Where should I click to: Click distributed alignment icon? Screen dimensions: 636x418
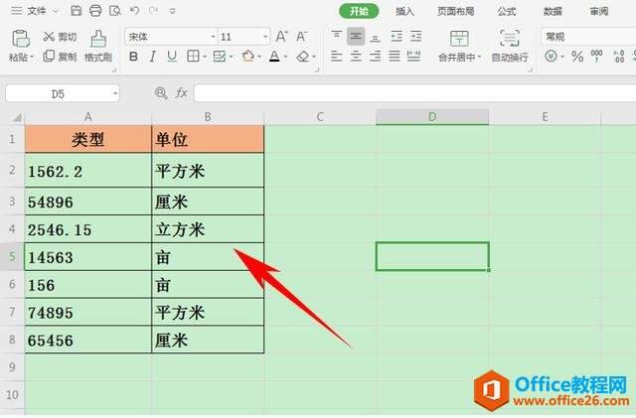413,56
